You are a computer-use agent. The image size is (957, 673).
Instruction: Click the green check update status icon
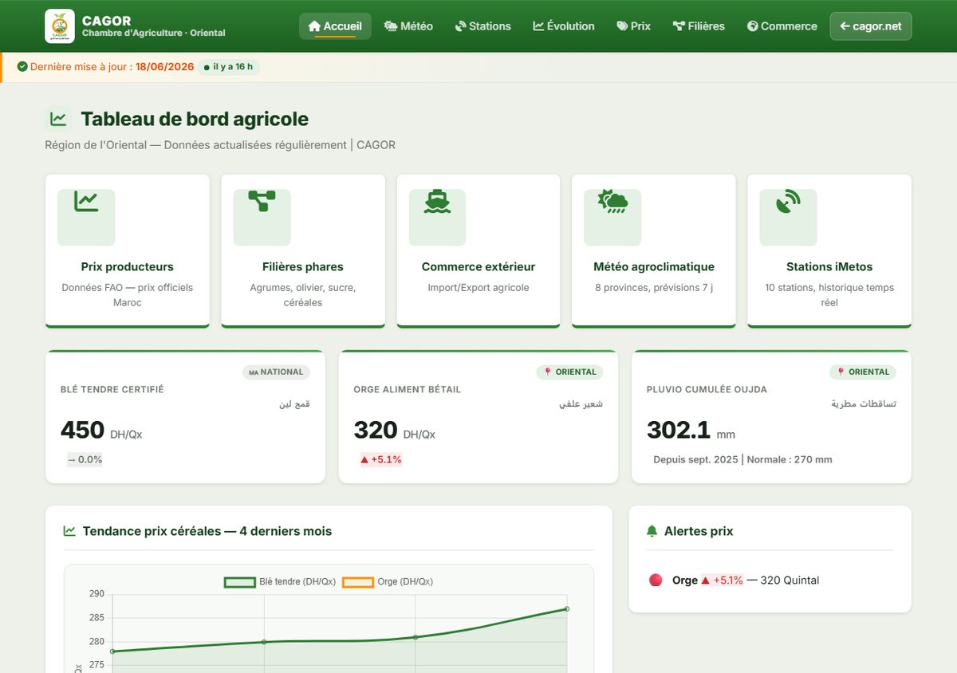click(x=22, y=67)
